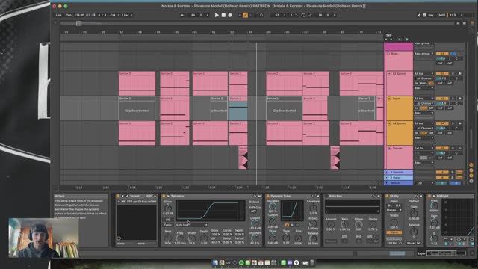Image resolution: width=478 pixels, height=269 pixels.
Task: Toggle the Serum device activator
Action: click(118, 196)
